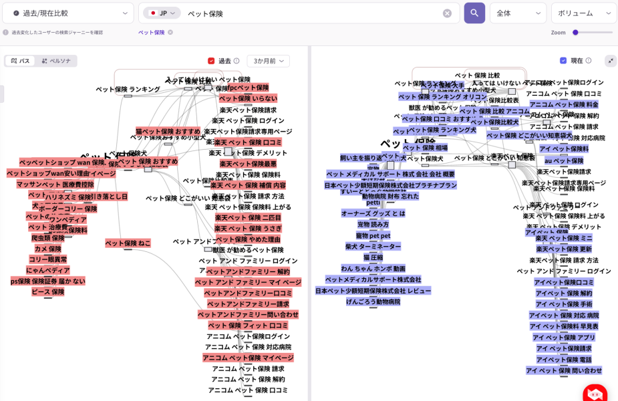Select the ピース 保険 node
Image resolution: width=618 pixels, height=401 pixels.
[47, 292]
